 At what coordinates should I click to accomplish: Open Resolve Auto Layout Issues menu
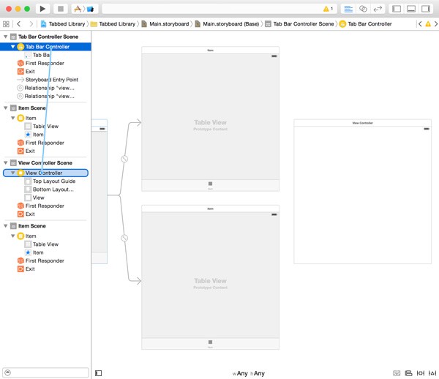pos(432,373)
